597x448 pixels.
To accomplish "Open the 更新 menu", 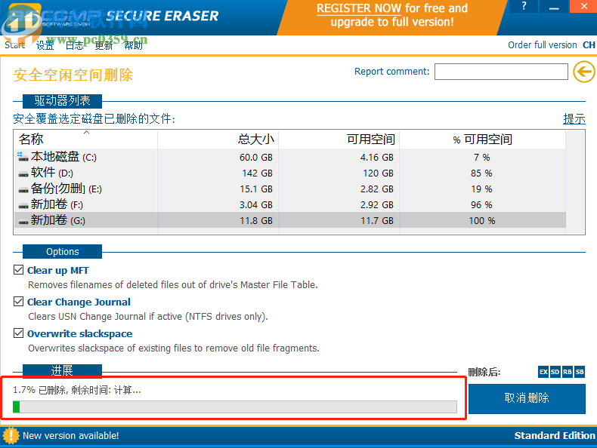I will 104,45.
